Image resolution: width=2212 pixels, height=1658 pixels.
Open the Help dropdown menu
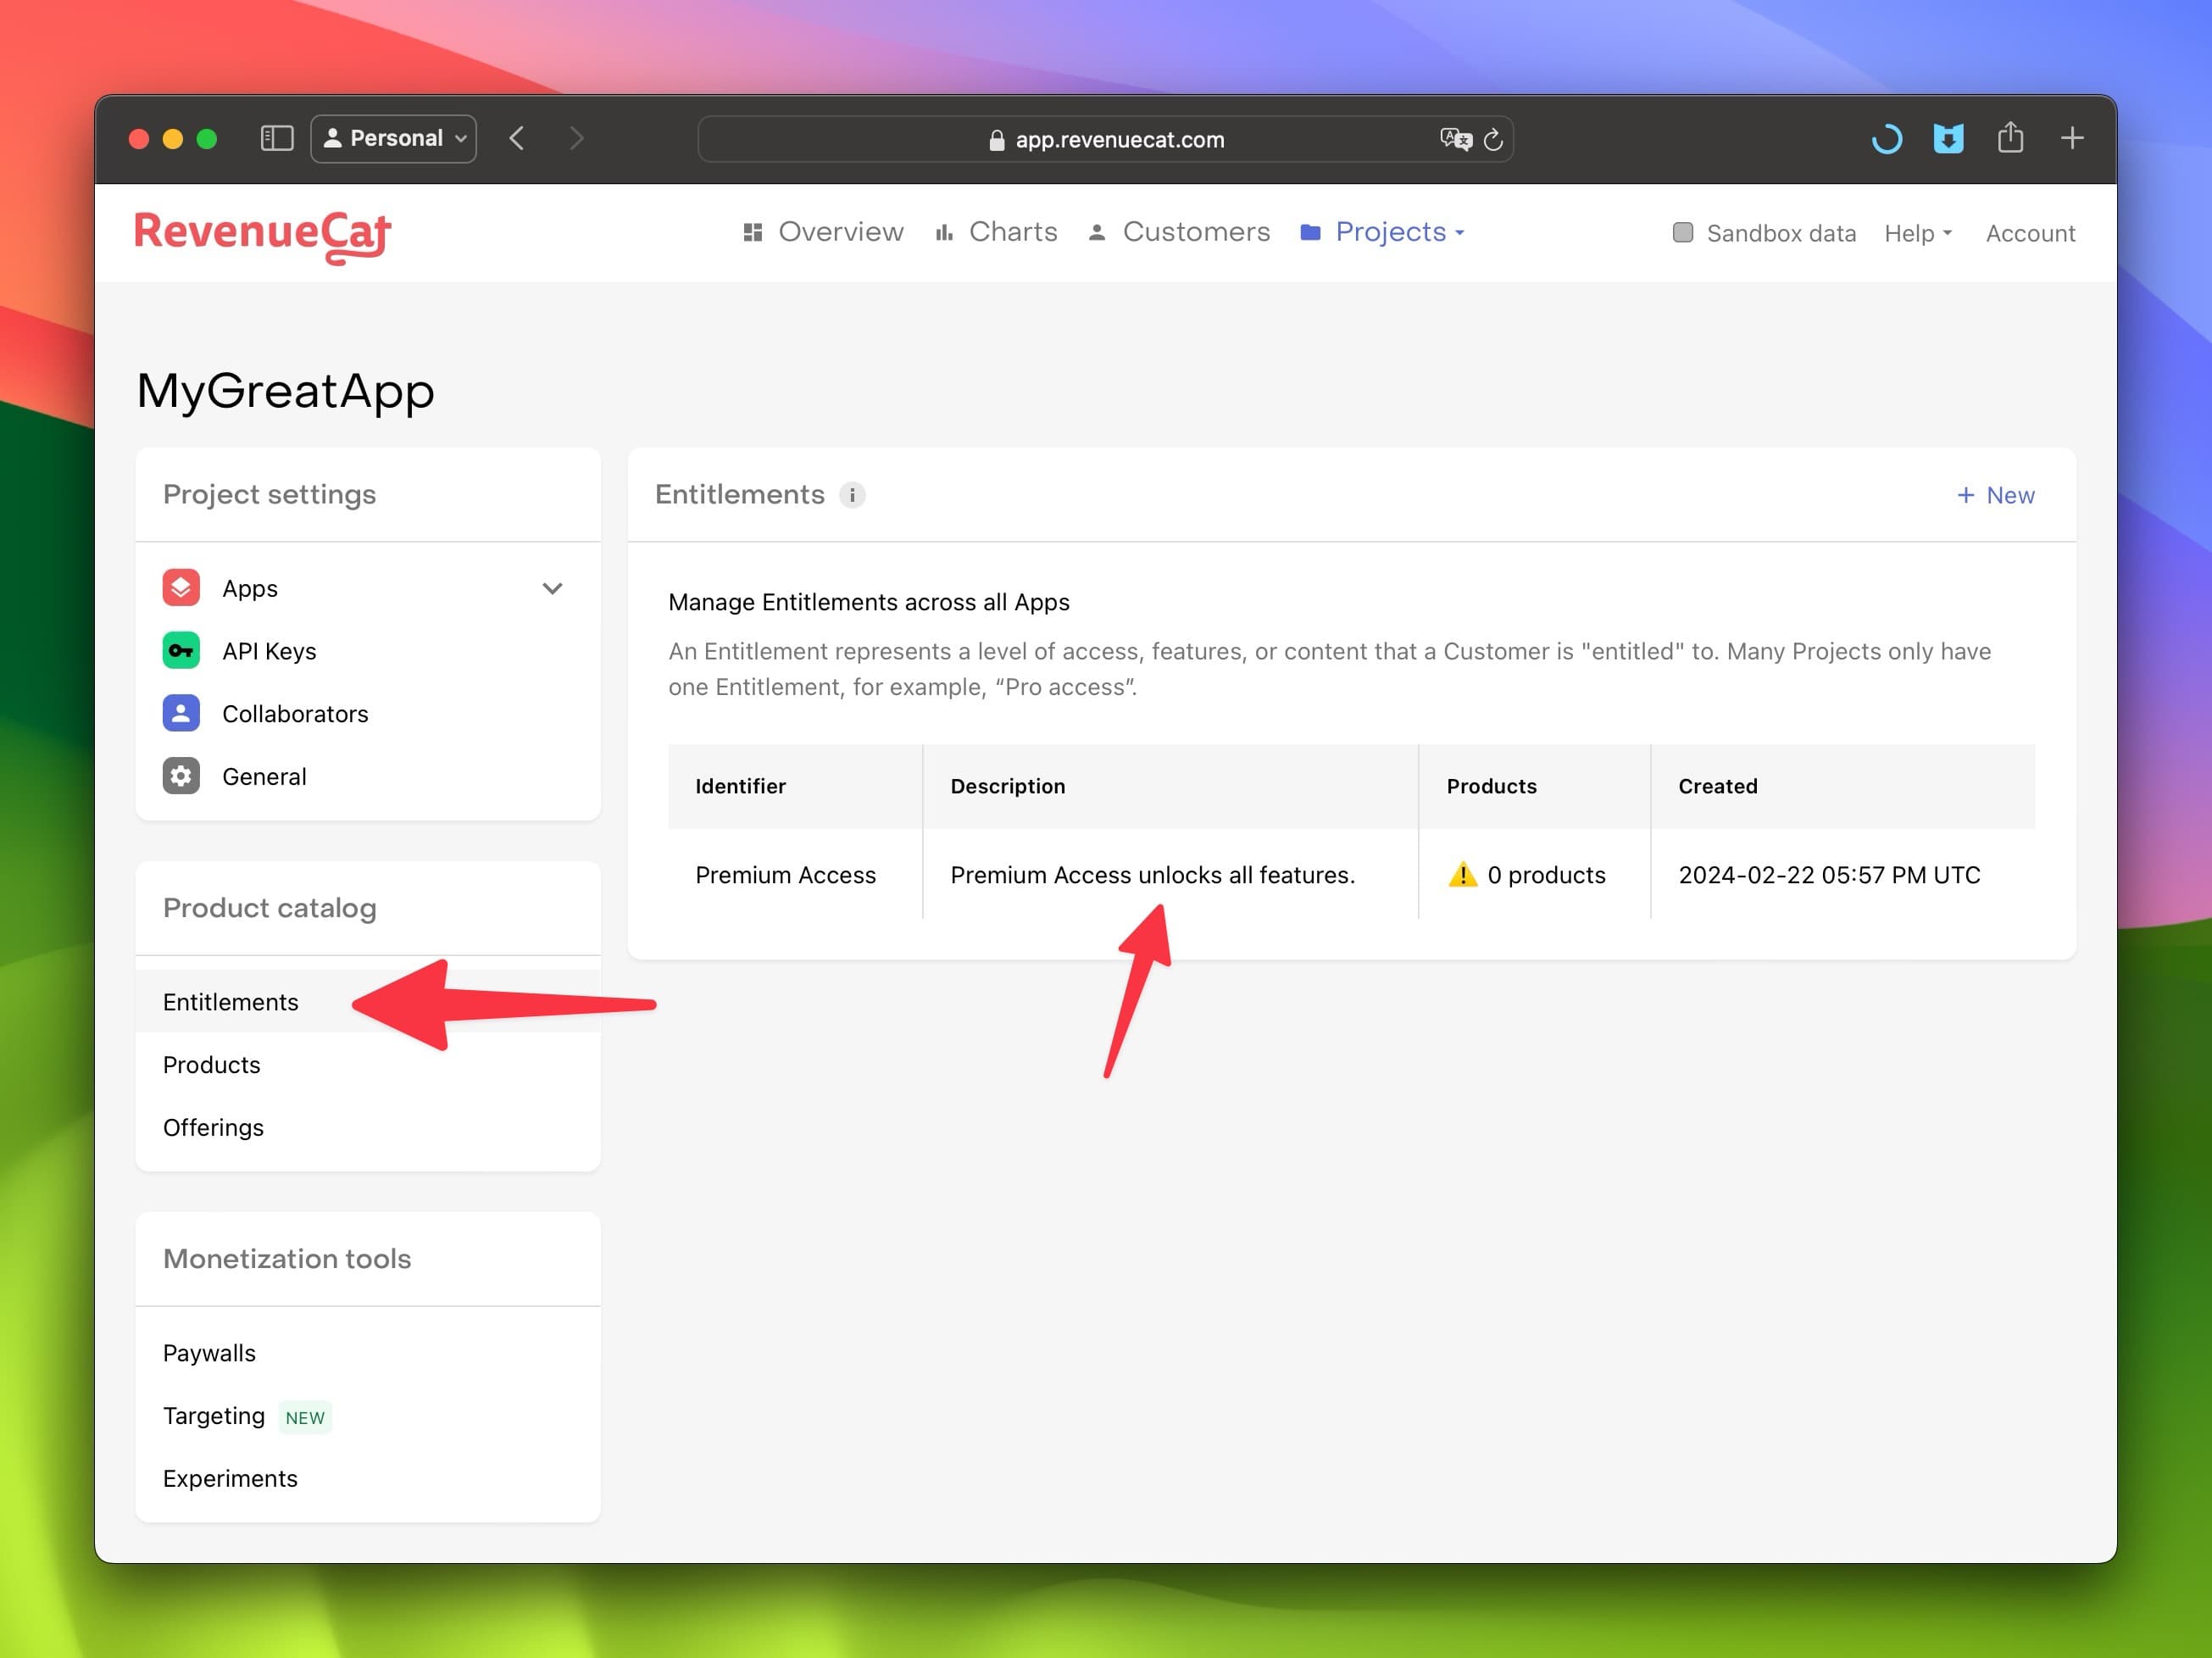(1918, 233)
